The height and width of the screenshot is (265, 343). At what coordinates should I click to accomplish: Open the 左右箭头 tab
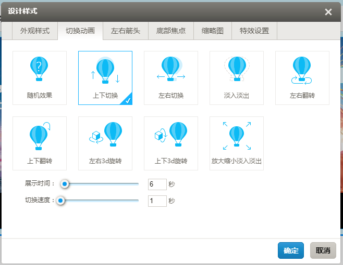pos(126,31)
